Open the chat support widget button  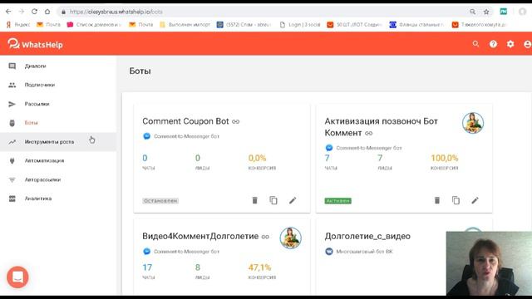pos(17,277)
